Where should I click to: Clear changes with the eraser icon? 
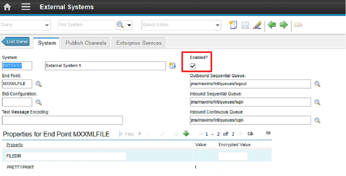pos(257,25)
